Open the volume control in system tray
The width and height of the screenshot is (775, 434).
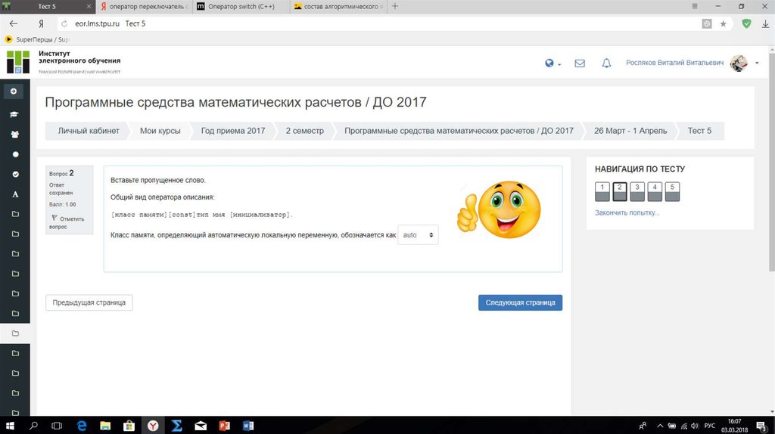696,426
